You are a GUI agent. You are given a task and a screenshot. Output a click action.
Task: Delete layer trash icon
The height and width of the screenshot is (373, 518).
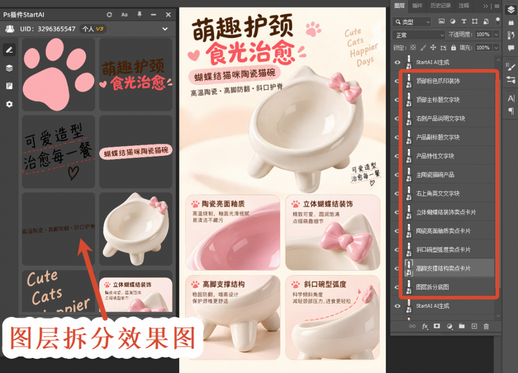coord(486,326)
